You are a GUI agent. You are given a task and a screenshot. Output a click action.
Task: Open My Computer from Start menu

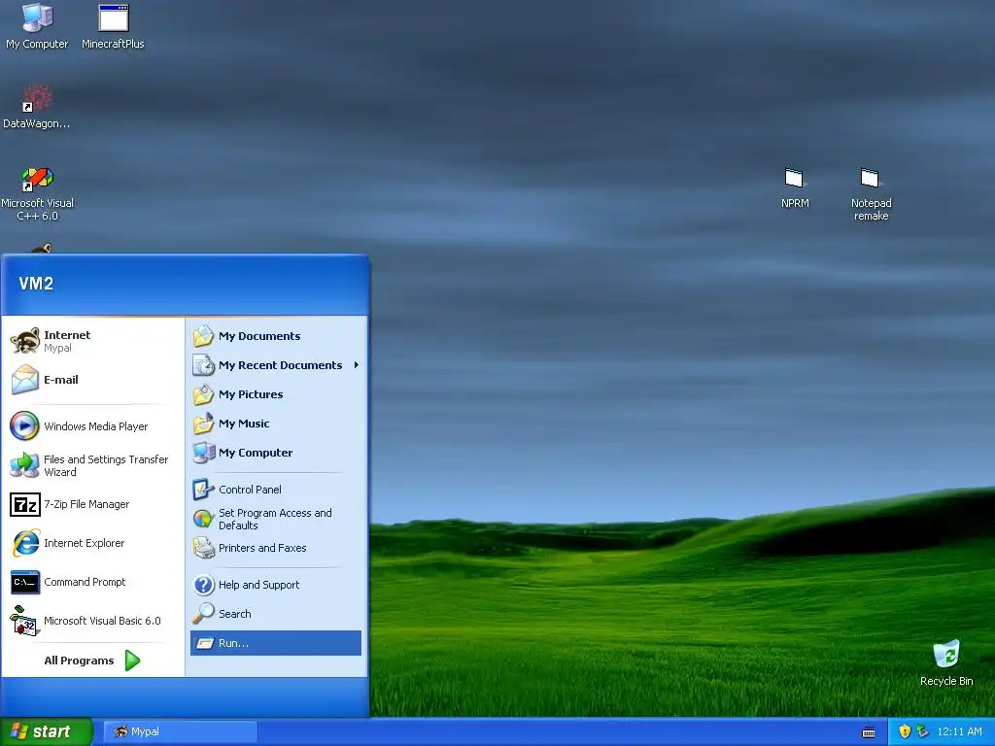pos(276,453)
